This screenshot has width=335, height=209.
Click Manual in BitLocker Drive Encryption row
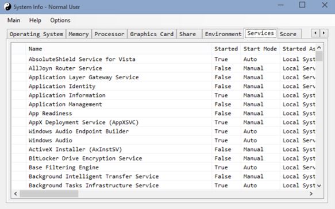point(253,158)
